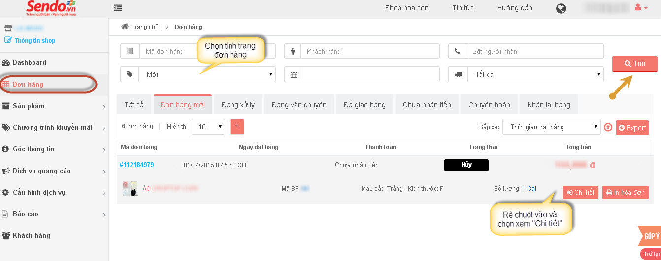Click the Dashboard palette icon

click(6, 62)
